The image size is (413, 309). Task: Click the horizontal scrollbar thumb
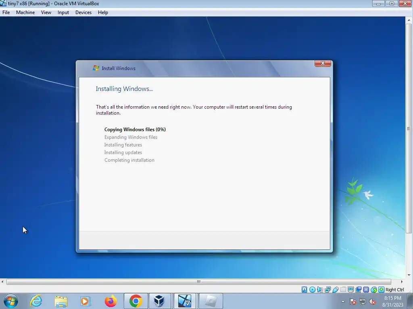point(199,282)
